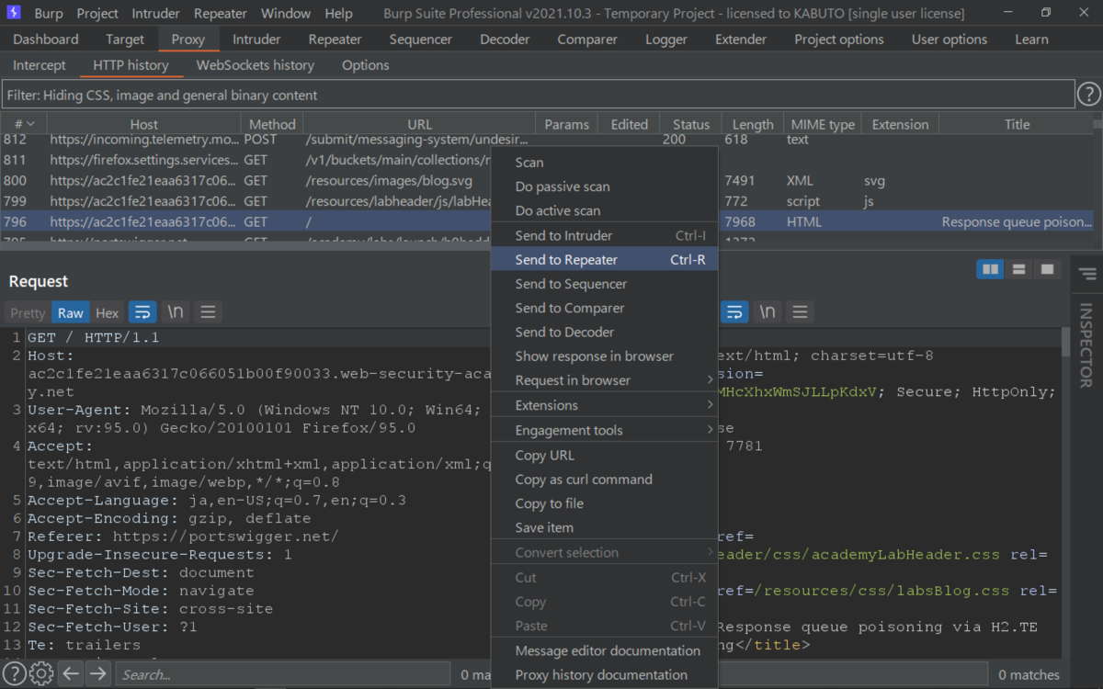Screen dimensions: 1103x689
Task: Expand the Request in browser submenu
Action: 604,380
